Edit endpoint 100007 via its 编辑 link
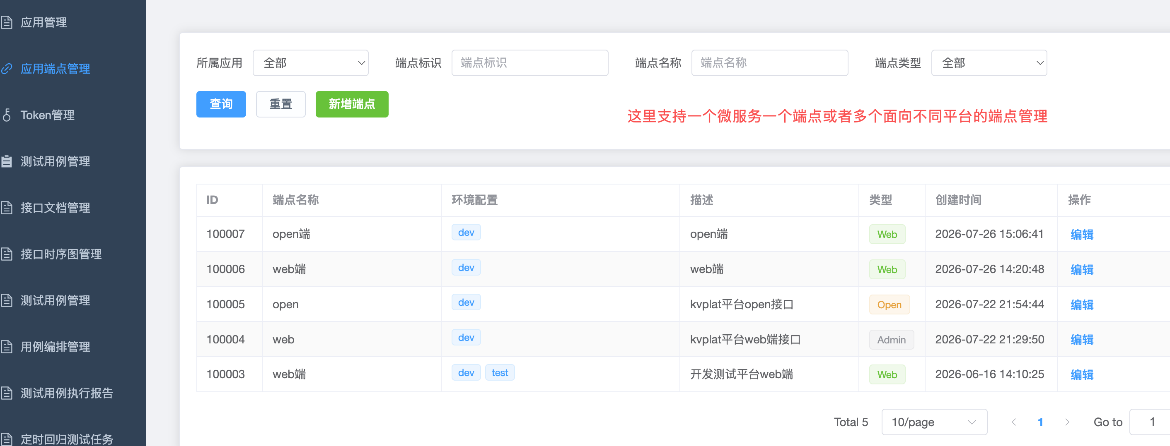Image resolution: width=1170 pixels, height=446 pixels. point(1082,235)
